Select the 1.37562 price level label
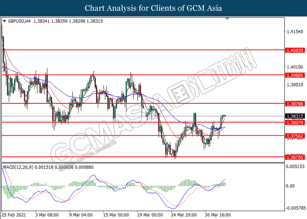Screen dimensions: 307x219 (295, 136)
